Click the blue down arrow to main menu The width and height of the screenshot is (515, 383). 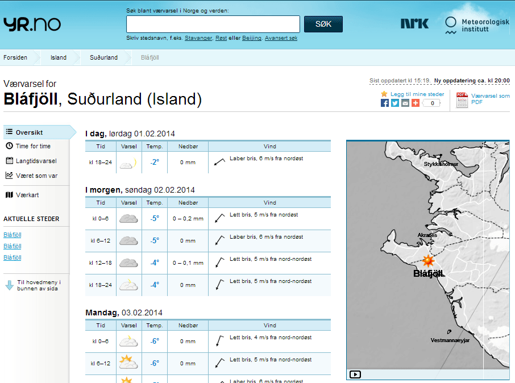[x=9, y=285]
